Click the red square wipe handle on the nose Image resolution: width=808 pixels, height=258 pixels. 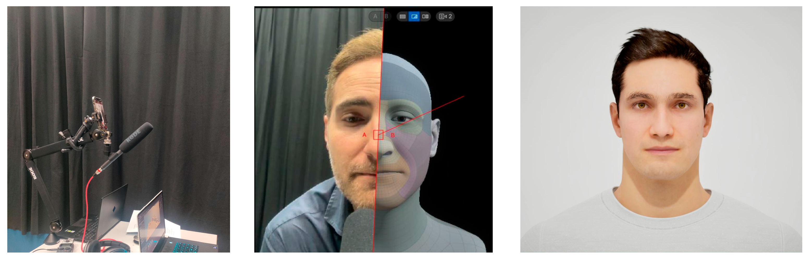click(x=378, y=135)
